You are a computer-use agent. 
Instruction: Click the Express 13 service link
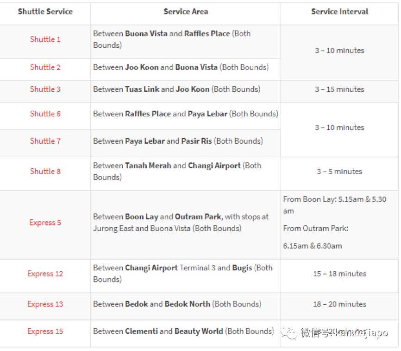[x=45, y=304]
